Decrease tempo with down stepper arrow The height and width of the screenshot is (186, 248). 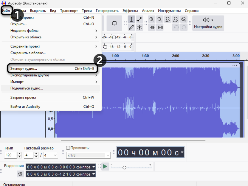click(x=19, y=157)
